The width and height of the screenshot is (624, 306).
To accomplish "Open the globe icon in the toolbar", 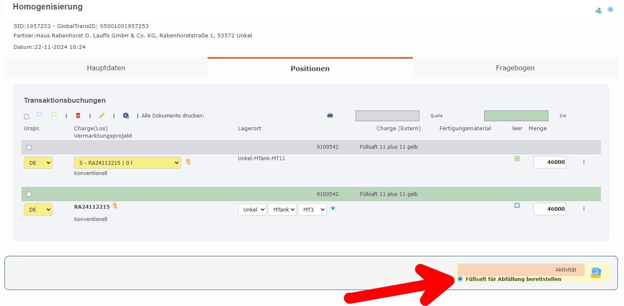I will coord(126,115).
